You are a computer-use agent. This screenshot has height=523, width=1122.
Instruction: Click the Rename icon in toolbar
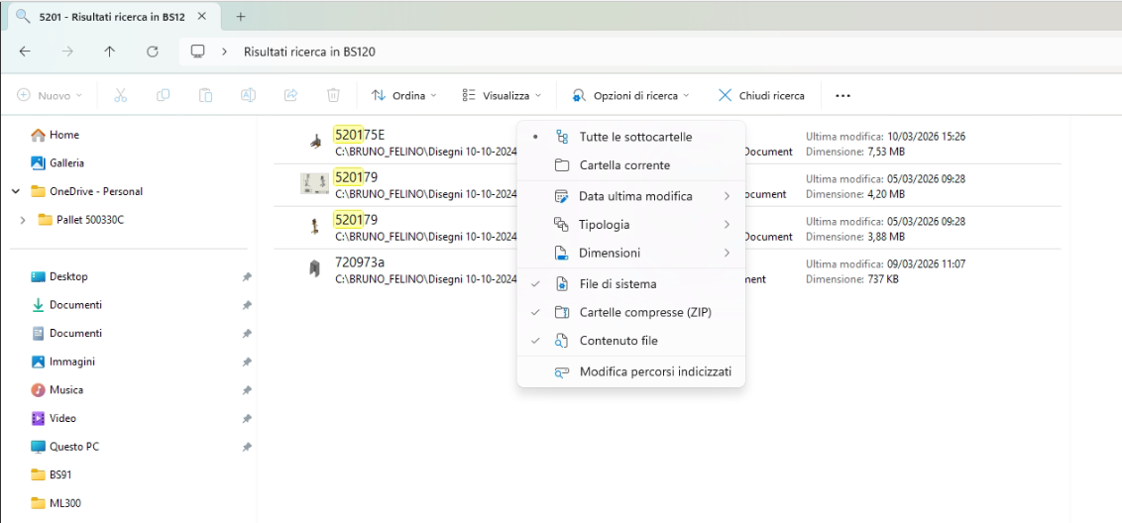coord(248,95)
